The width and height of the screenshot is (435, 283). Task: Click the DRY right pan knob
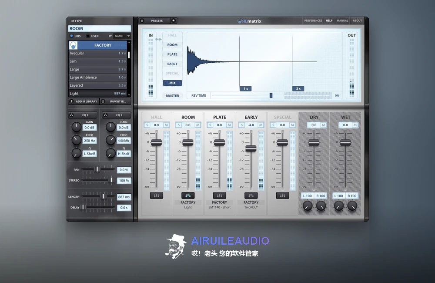pyautogui.click(x=321, y=206)
